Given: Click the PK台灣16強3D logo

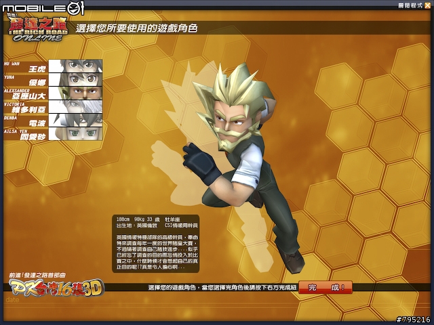Looking at the screenshot, I should [x=57, y=288].
